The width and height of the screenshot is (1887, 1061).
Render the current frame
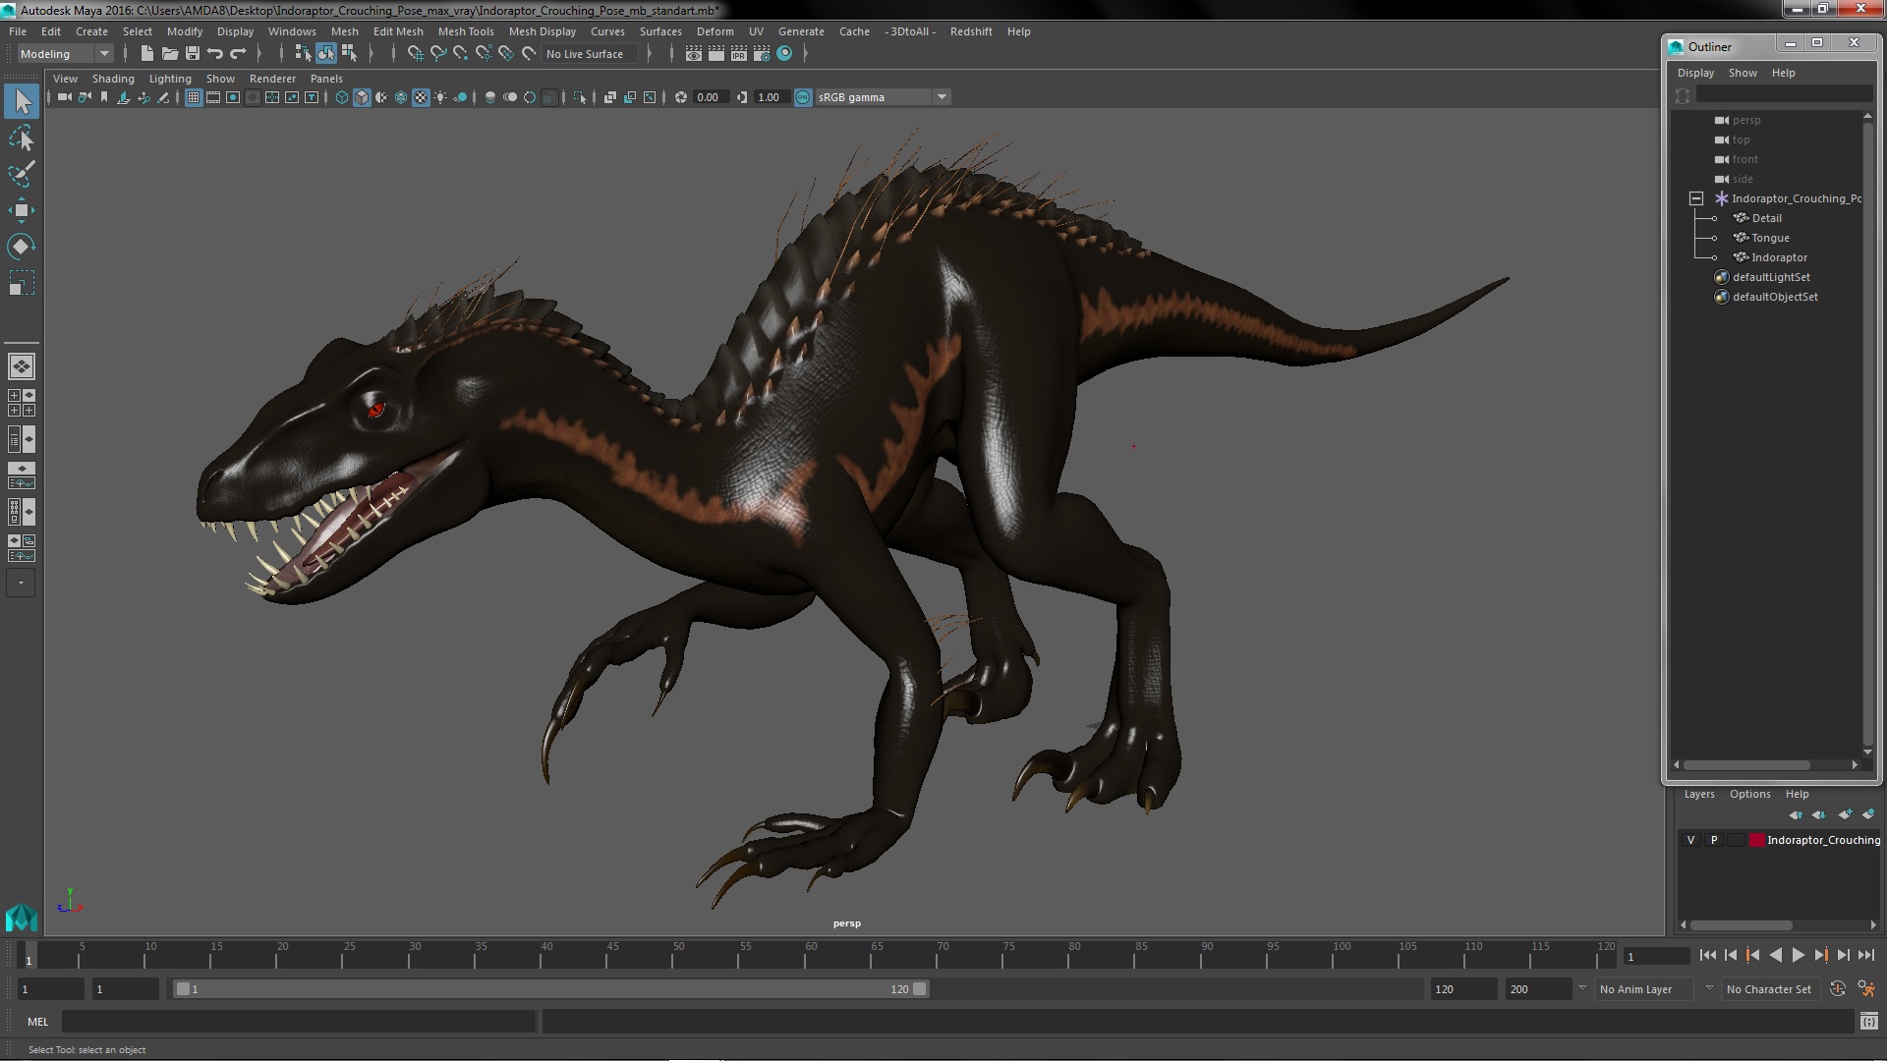[716, 54]
